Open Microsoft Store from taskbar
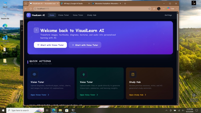The image size is (201, 113). click(67, 111)
